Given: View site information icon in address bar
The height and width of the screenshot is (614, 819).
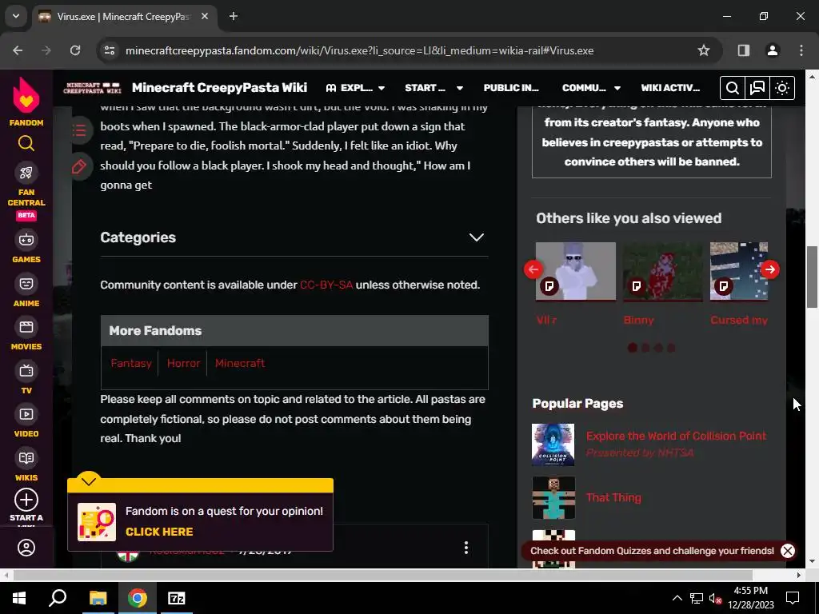Looking at the screenshot, I should [110, 50].
